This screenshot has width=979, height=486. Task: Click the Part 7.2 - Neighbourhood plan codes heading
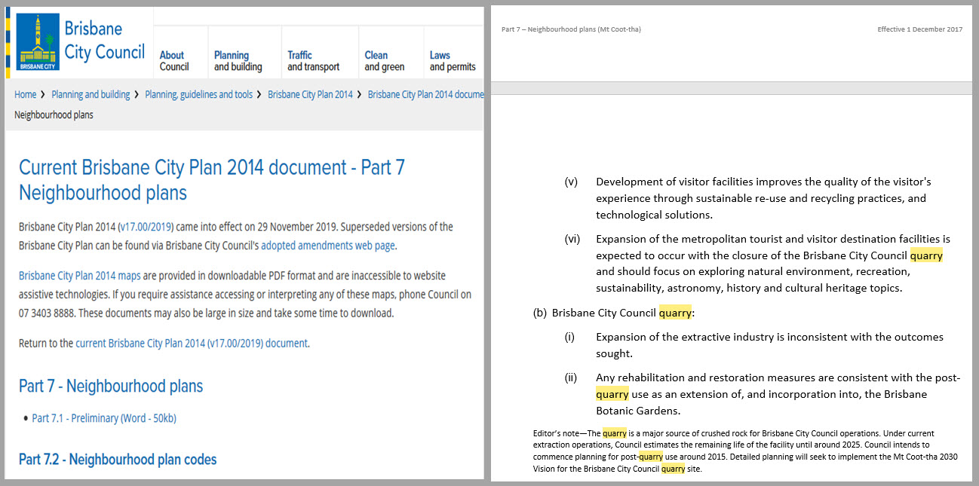[x=118, y=459]
